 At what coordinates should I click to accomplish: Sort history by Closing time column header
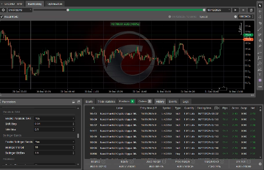[205, 108]
